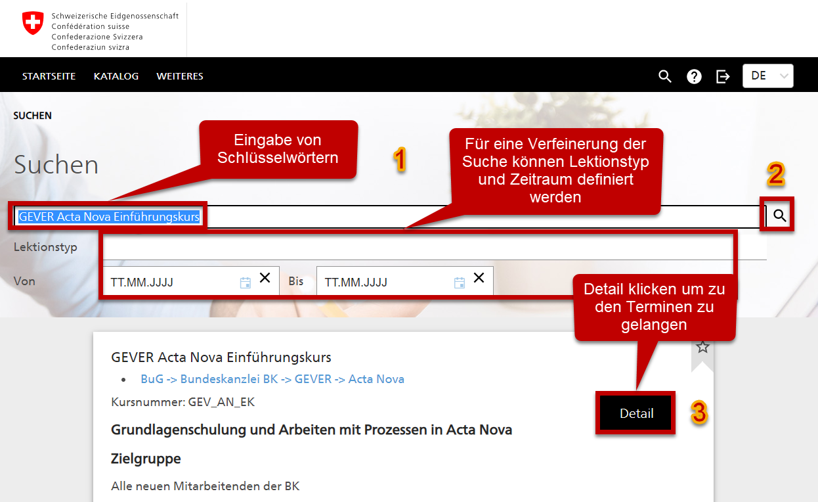The height and width of the screenshot is (502, 818).
Task: Open calendar picker for Von date
Action: (x=246, y=283)
